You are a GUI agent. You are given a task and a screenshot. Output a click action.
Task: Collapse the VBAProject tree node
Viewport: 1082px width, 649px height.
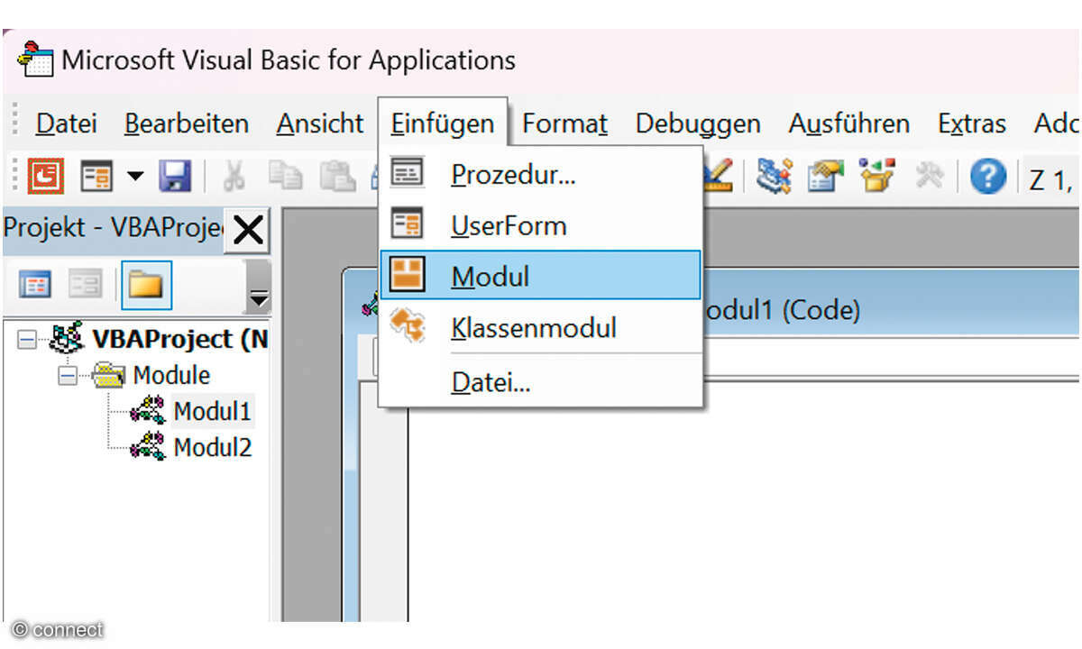pyautogui.click(x=27, y=340)
